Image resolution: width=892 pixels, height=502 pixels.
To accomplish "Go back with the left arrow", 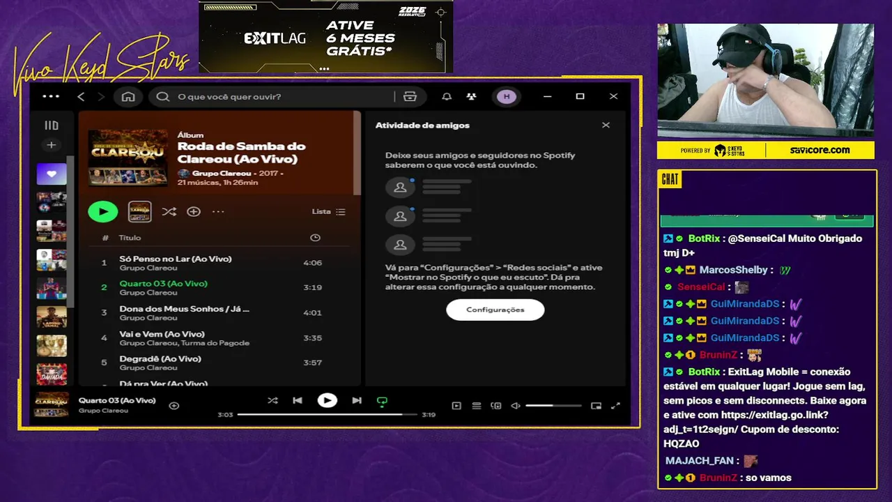I will (81, 96).
